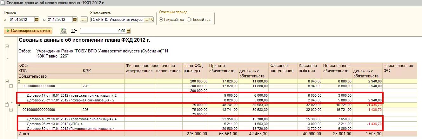Viewport: 422px width, 139px height.
Task: Open period selection ellipsis button
Action: pyautogui.click(x=84, y=20)
